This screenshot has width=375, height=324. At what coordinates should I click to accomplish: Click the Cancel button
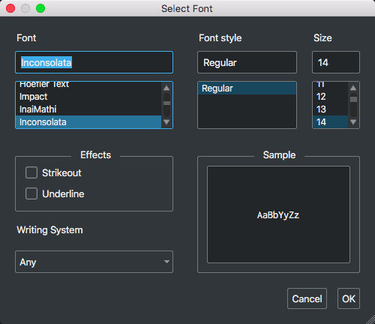(x=307, y=298)
